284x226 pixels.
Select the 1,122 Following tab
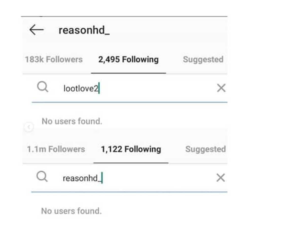click(x=131, y=149)
